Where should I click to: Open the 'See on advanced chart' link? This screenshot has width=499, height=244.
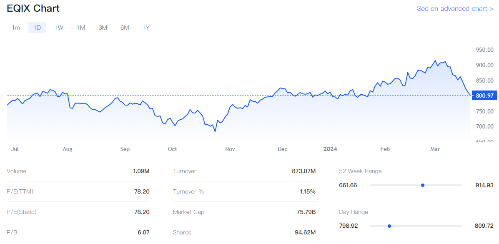[455, 9]
